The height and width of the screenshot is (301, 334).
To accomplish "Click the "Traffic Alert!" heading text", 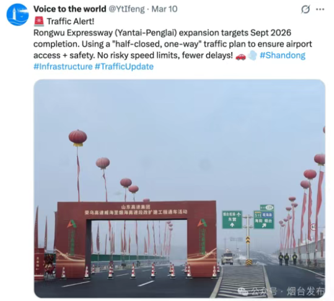I will pos(70,22).
